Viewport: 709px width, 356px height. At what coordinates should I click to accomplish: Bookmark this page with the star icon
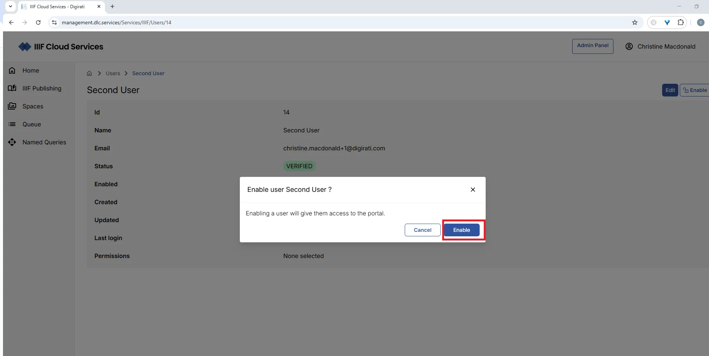click(634, 22)
